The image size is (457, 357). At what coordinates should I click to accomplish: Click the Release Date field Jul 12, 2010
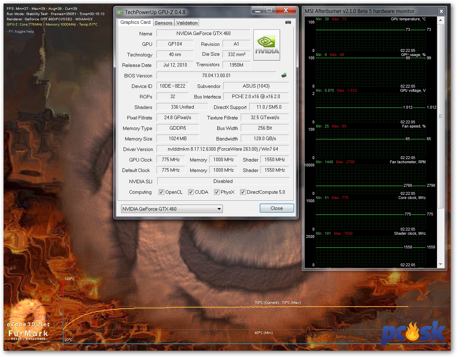pyautogui.click(x=175, y=65)
